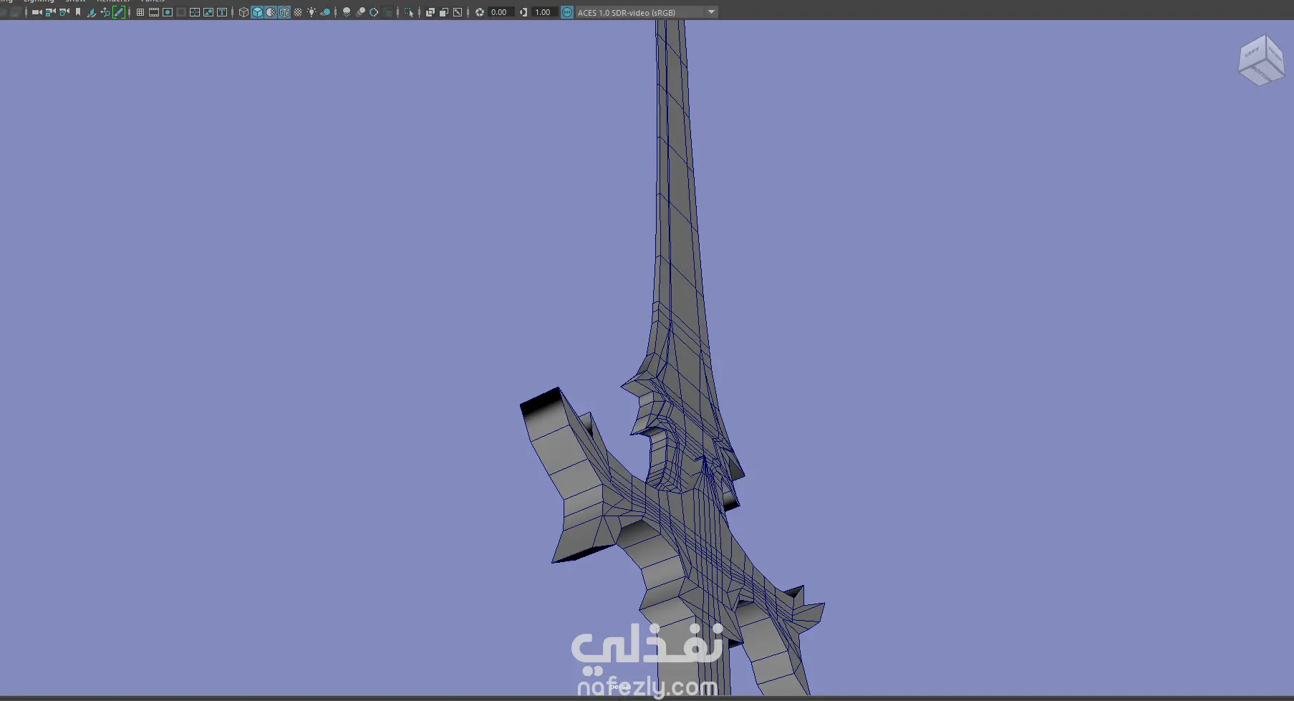The width and height of the screenshot is (1294, 701).
Task: Switch to Wireframe display mode
Action: [x=243, y=12]
